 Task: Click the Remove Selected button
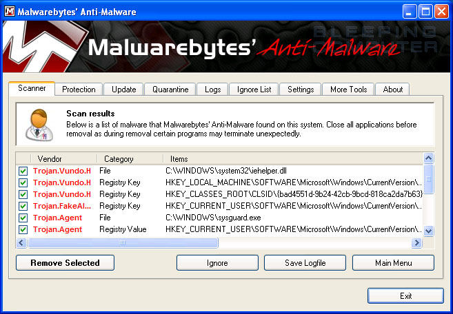65,262
